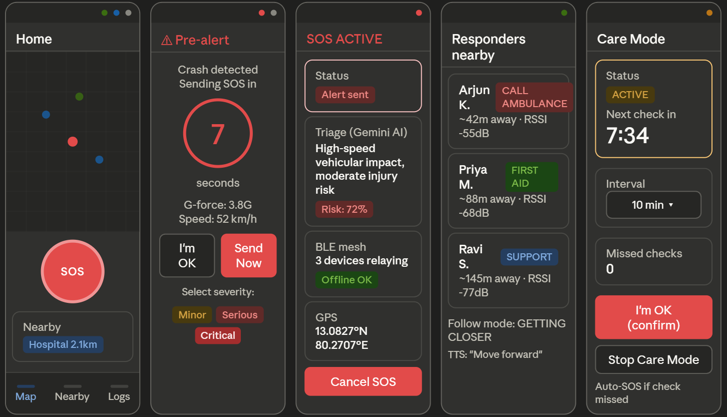
Task: Click the High-speed vehicular impact triage text
Action: tap(360, 169)
